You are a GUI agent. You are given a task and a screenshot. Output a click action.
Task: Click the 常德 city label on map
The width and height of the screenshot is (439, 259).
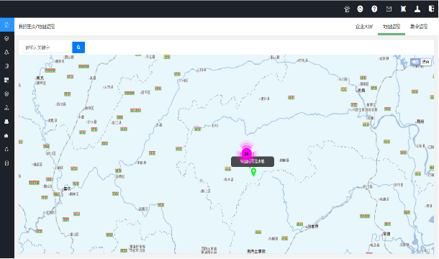point(386,234)
